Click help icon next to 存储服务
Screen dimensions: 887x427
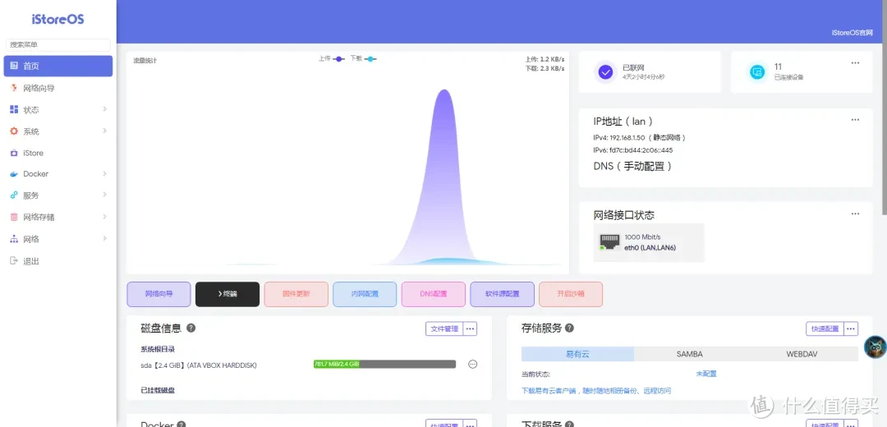tap(570, 328)
